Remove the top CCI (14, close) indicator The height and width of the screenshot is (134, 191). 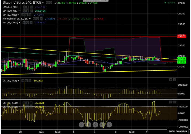31,103
